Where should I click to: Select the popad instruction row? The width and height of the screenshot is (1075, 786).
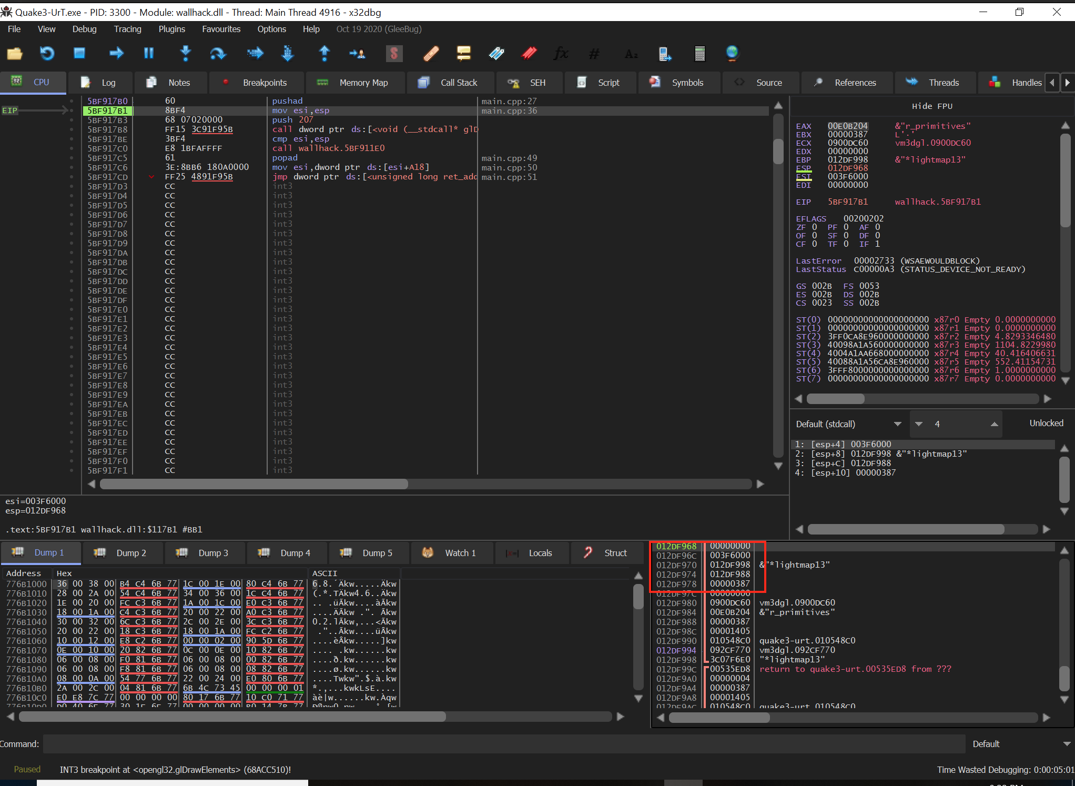(x=426, y=158)
